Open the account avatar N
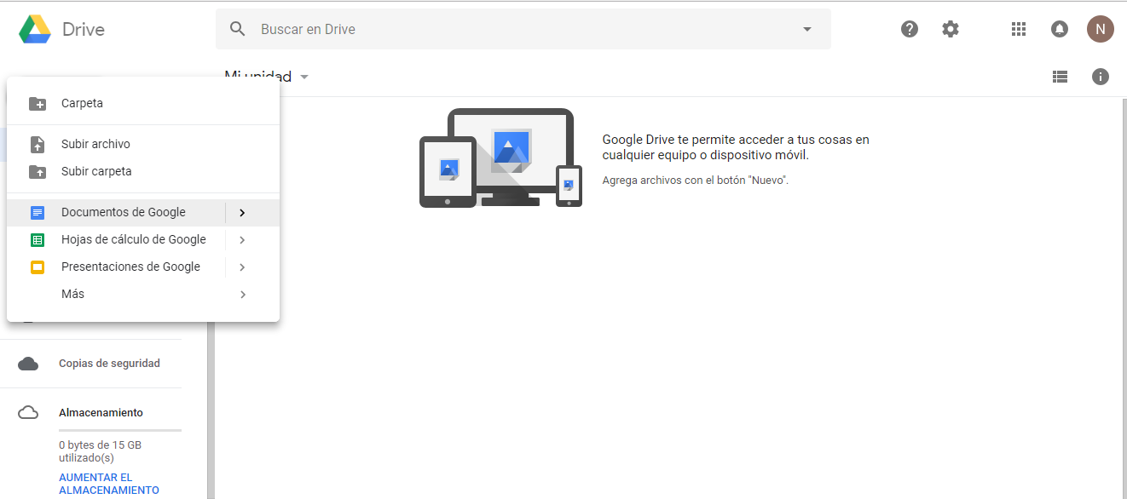This screenshot has height=499, width=1127. [1101, 29]
